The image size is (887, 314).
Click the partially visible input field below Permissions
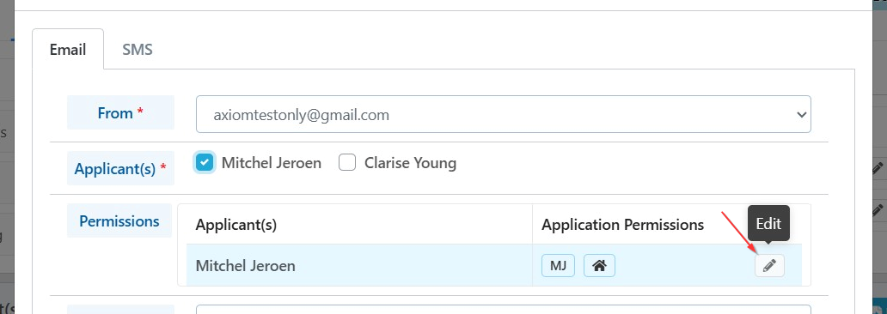(504, 310)
